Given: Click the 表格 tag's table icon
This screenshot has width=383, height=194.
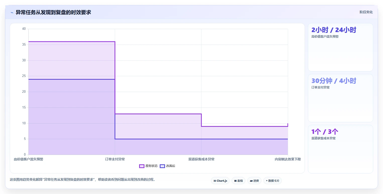Looking at the screenshot, I should 235,181.
